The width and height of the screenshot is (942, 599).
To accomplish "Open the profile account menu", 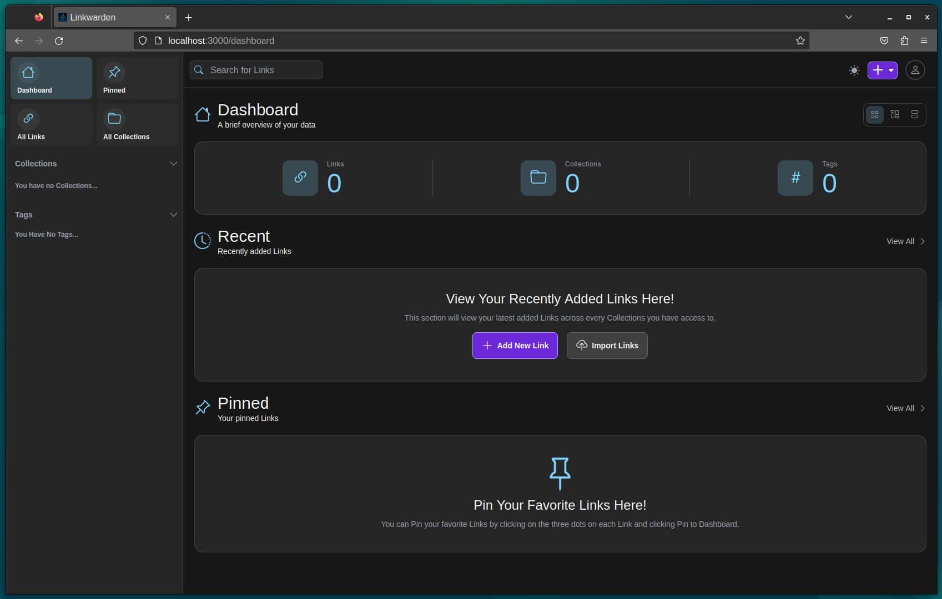I will [x=915, y=70].
